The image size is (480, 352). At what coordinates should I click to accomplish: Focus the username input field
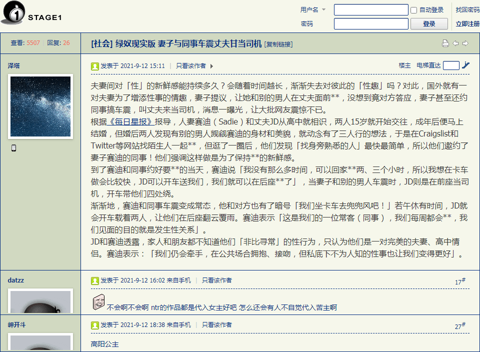coord(371,10)
